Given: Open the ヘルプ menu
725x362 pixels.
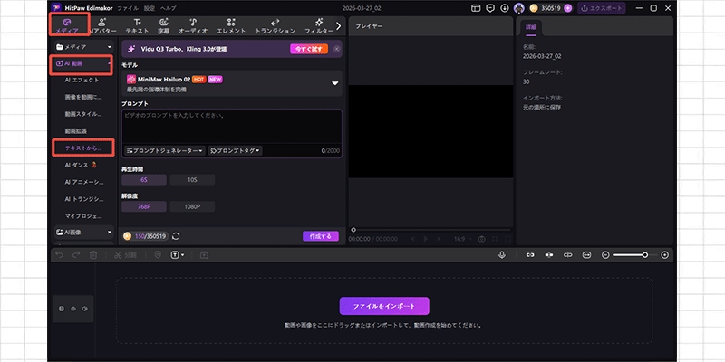Looking at the screenshot, I should [168, 8].
